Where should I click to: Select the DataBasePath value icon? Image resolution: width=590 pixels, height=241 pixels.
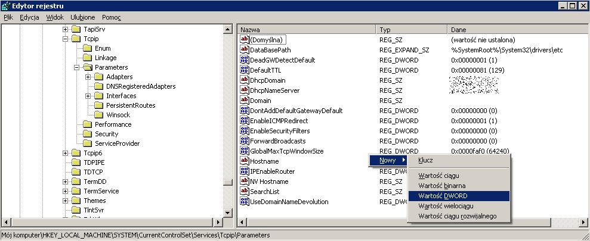pyautogui.click(x=244, y=50)
